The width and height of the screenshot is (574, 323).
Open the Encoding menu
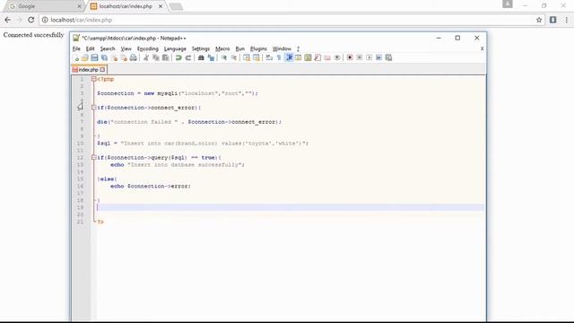[147, 48]
